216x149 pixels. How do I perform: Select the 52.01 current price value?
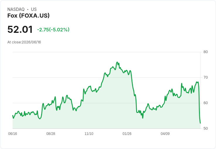tap(20, 29)
